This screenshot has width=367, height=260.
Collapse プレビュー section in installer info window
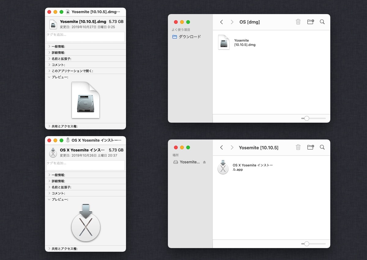click(49, 199)
